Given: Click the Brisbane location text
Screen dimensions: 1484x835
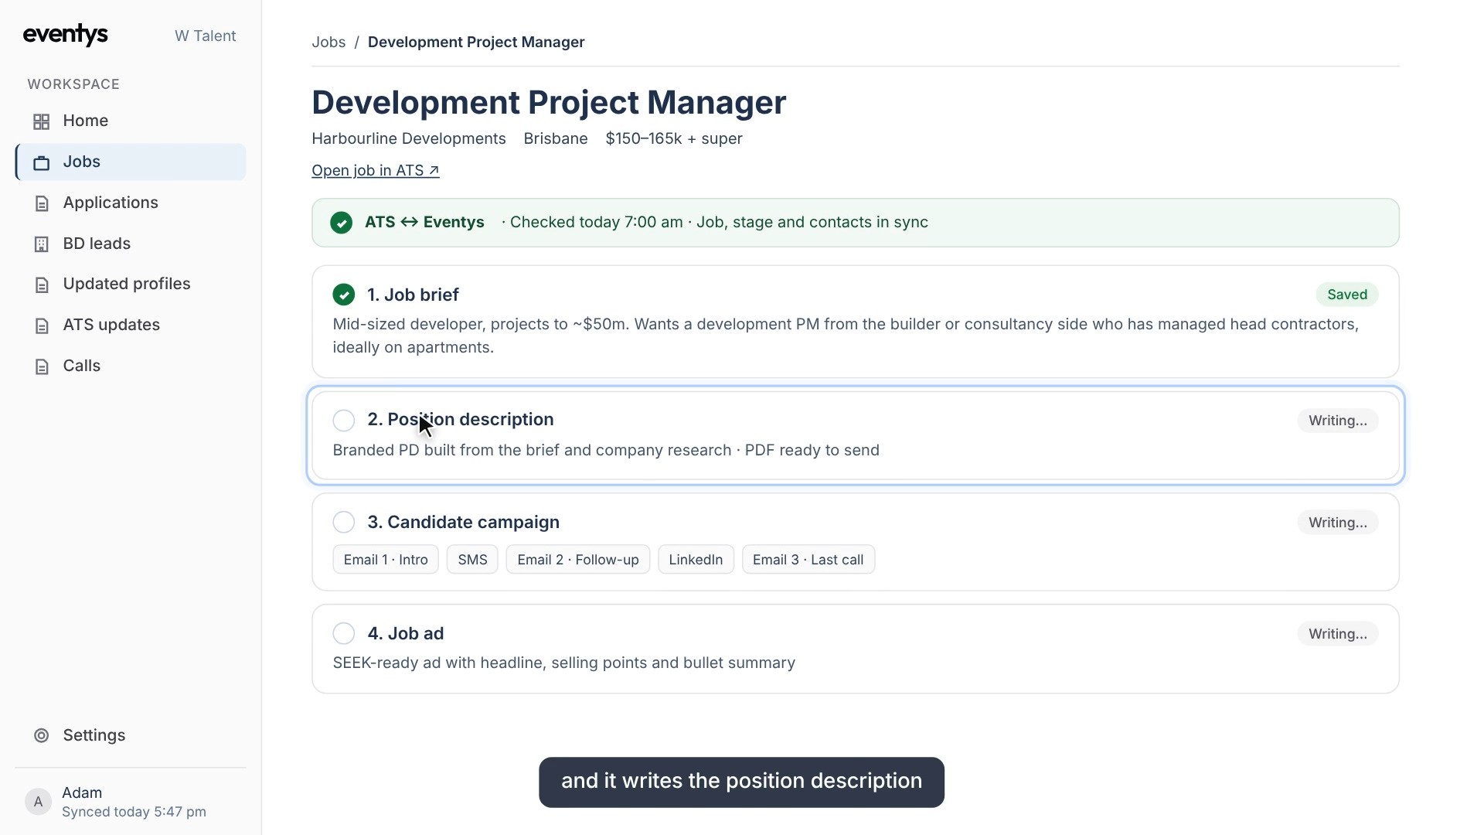Looking at the screenshot, I should pyautogui.click(x=556, y=138).
